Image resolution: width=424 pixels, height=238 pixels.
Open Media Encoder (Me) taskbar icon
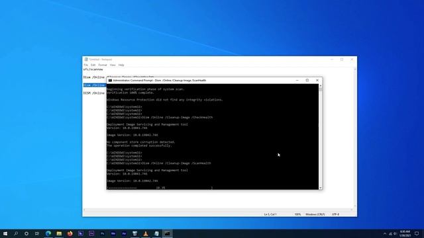coord(113,233)
